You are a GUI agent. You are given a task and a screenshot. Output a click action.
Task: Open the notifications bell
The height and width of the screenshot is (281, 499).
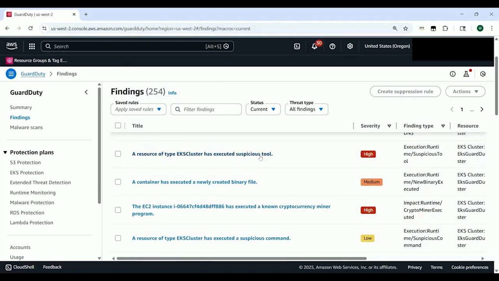click(315, 46)
